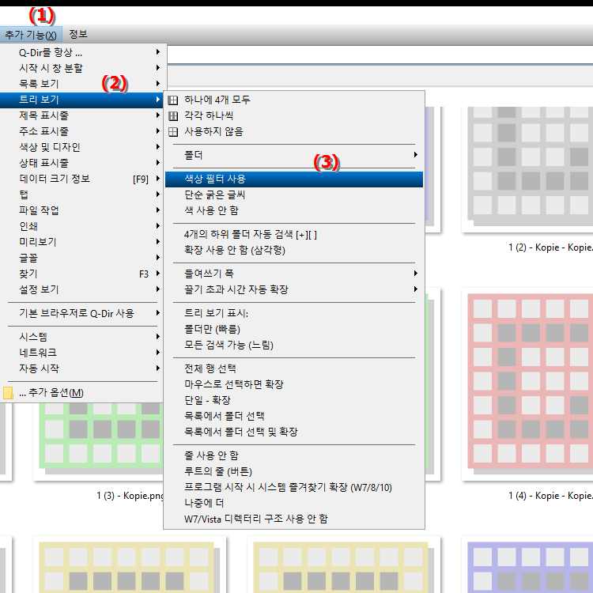Click the 1 (3) - Kopie.png file name

coord(130,496)
